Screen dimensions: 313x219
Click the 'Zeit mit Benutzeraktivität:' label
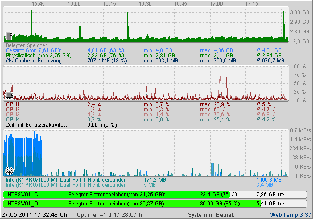(36, 125)
